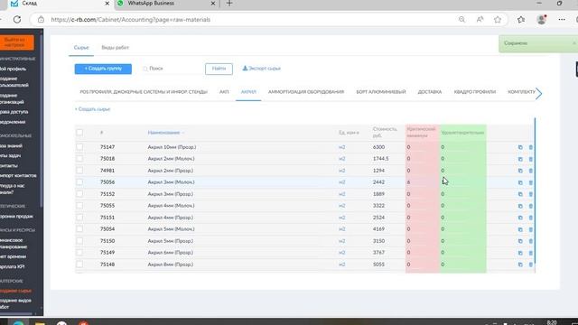The height and width of the screenshot is (325, 578).
Task: Delete the row 75054 Акрил 5мм
Action: [x=531, y=229]
